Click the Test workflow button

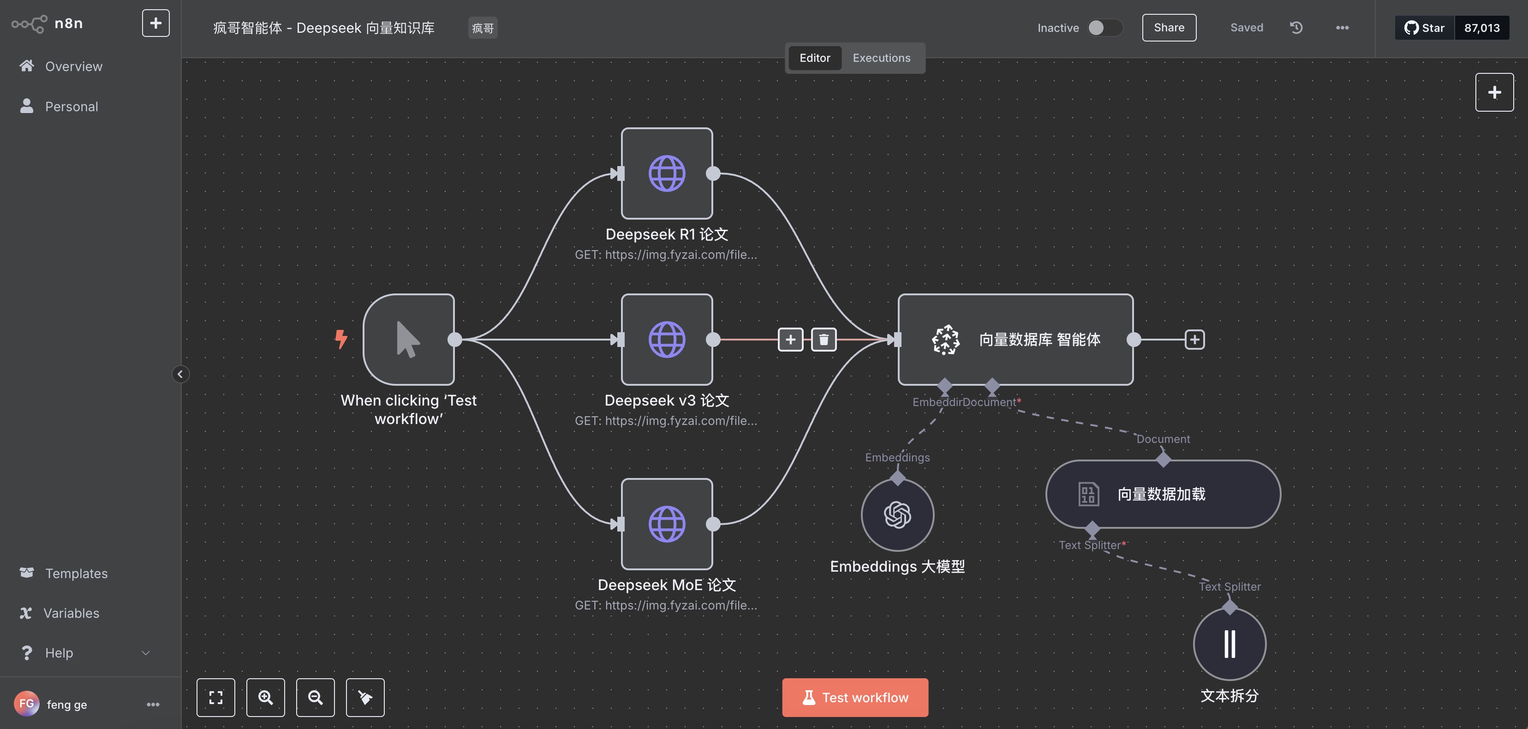pyautogui.click(x=855, y=698)
